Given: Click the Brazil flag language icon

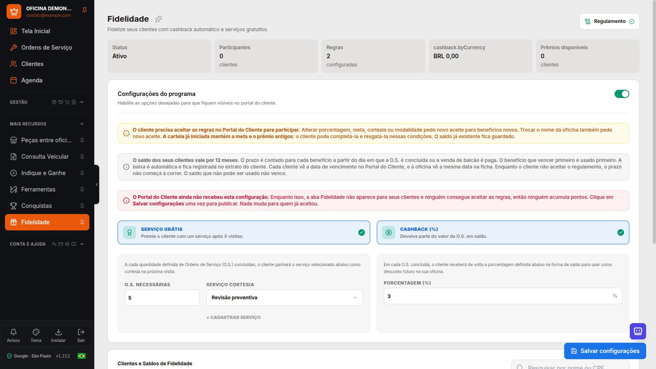Looking at the screenshot, I should [82, 356].
